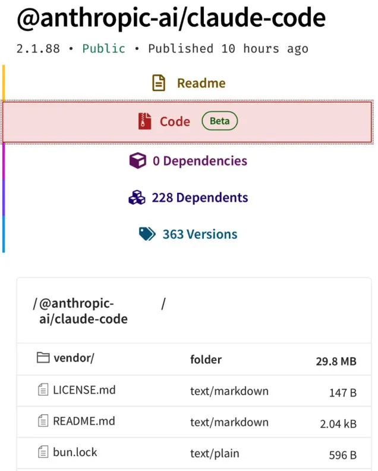Click the Dependents stacked cubes icon
Image resolution: width=378 pixels, height=471 pixels.
(x=137, y=198)
